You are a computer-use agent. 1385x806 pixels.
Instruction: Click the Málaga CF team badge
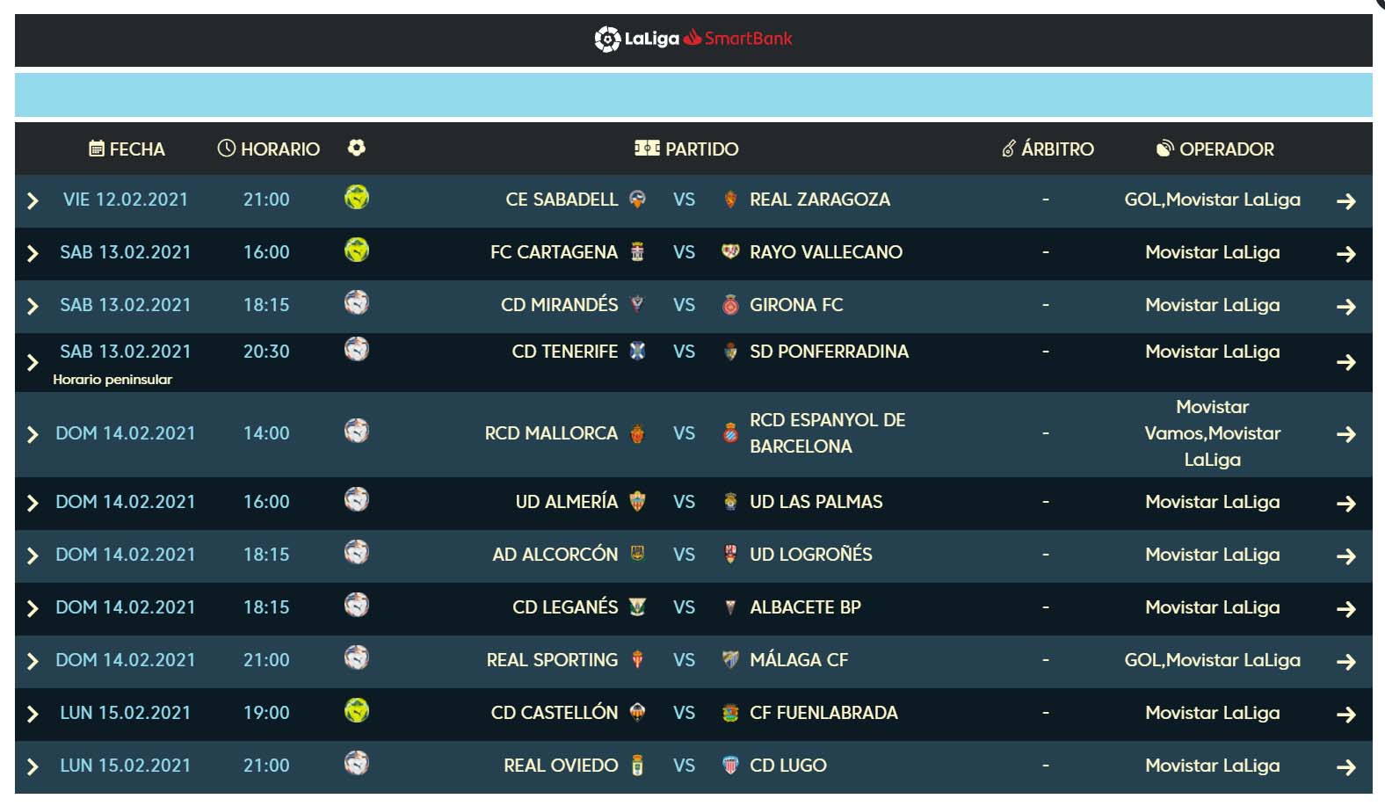tap(730, 660)
